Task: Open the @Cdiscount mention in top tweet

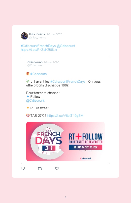Action: (66, 46)
